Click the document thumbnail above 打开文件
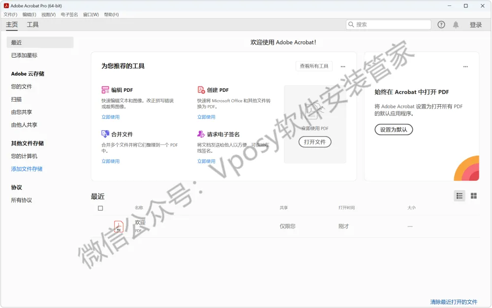Image resolution: width=492 pixels, height=308 pixels. pyautogui.click(x=314, y=110)
